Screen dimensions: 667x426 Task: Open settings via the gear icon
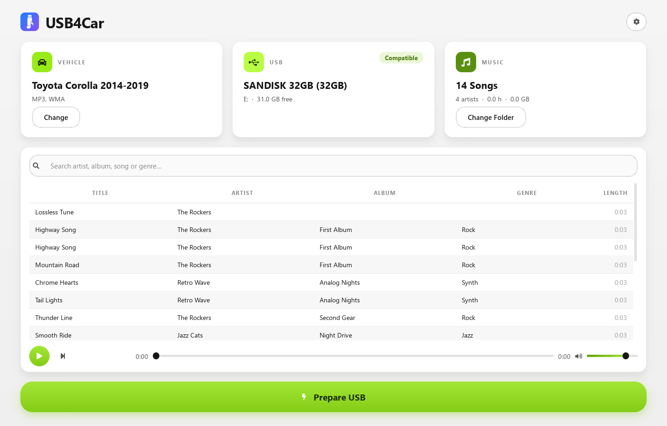(636, 22)
